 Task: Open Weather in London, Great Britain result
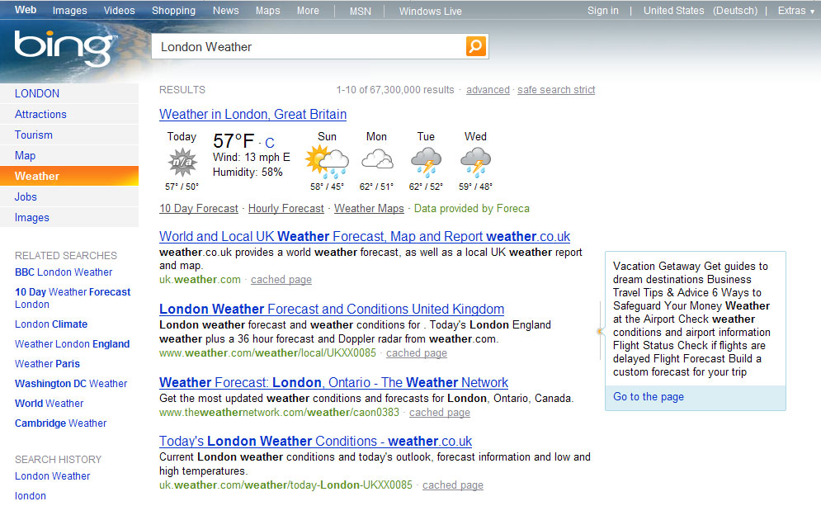(252, 114)
